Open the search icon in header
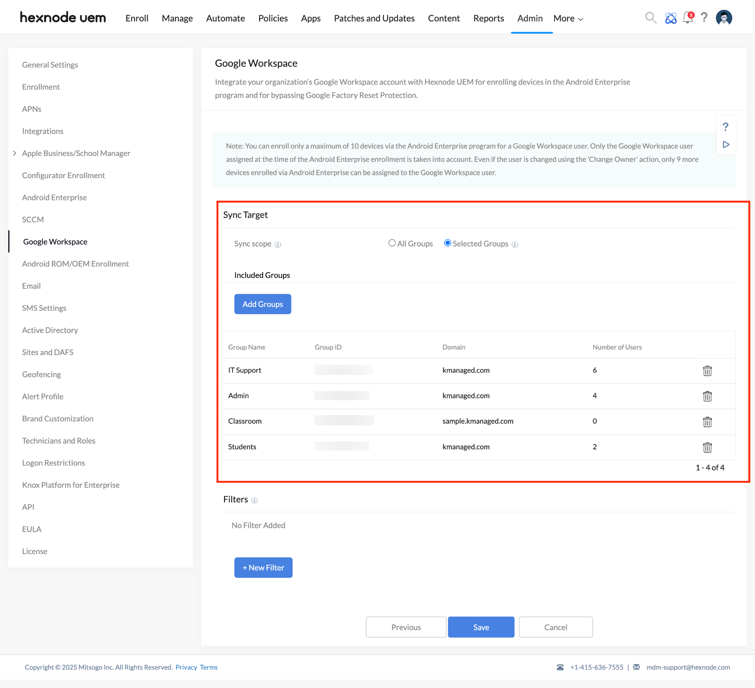 coord(650,18)
